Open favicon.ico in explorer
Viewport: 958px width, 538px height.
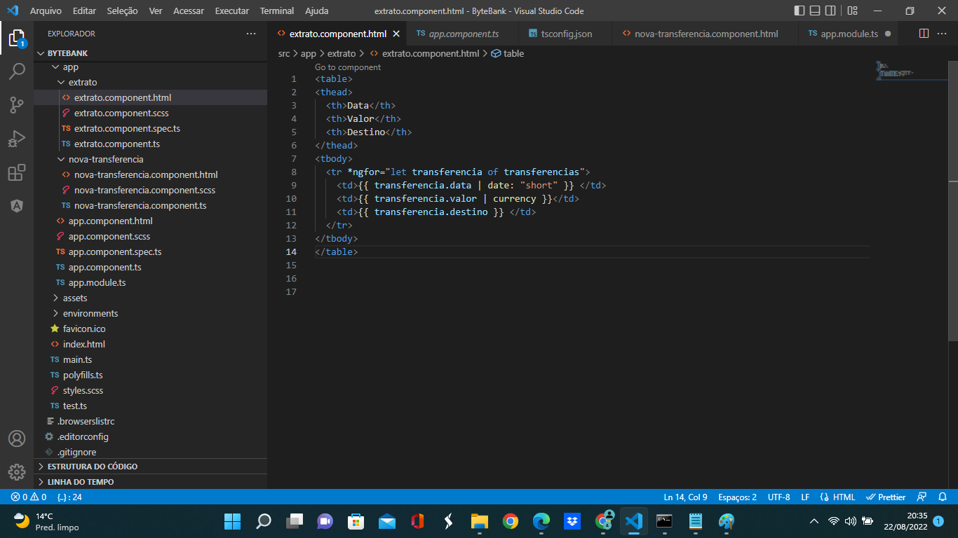coord(150,329)
